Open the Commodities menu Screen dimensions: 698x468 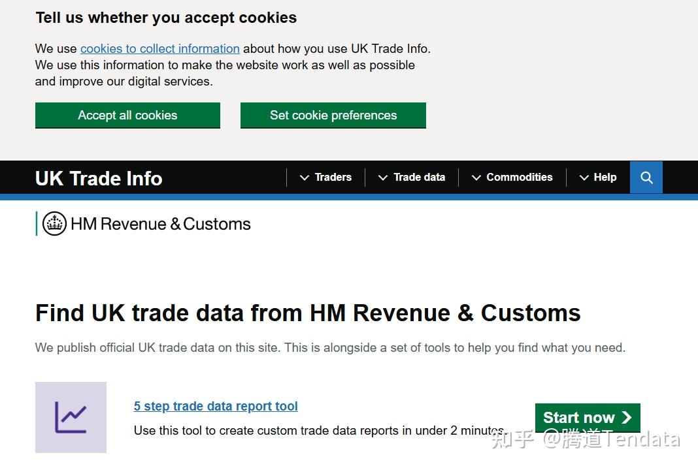point(519,178)
